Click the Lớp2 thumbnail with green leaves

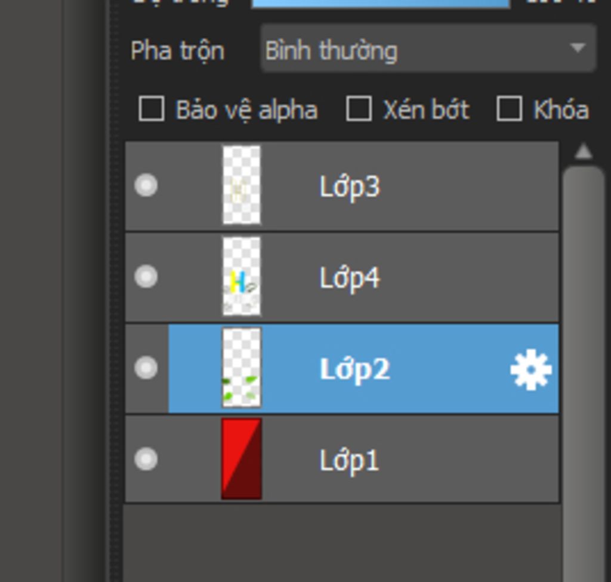(x=242, y=368)
